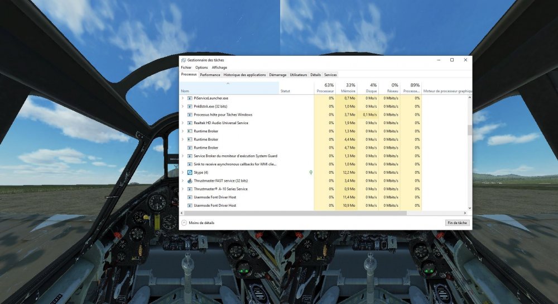Click icon of Usermode Font Driver Host 10,9 Mo
Viewport: 558px width, 304px height.
pos(190,205)
